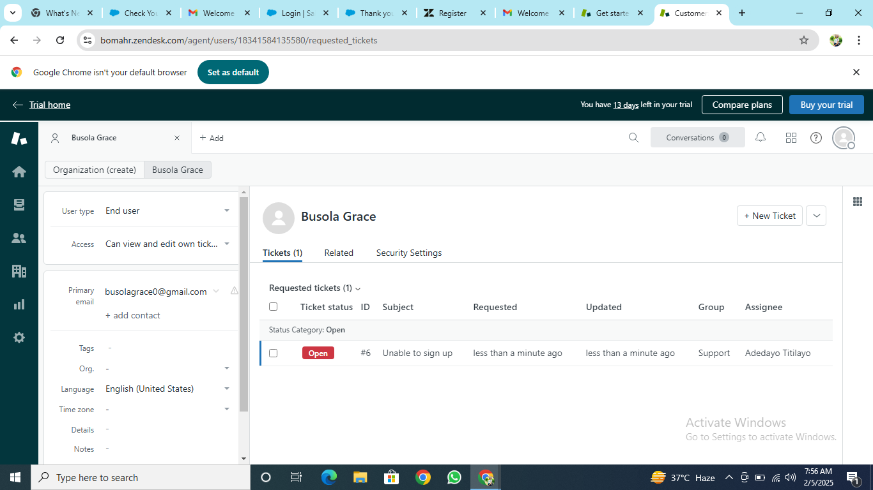Open the help question mark icon

tap(816, 138)
